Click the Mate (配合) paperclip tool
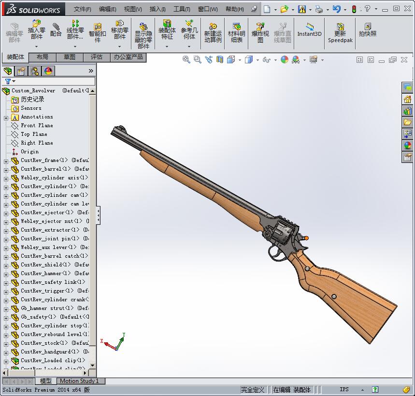The height and width of the screenshot is (396, 415). (x=56, y=30)
